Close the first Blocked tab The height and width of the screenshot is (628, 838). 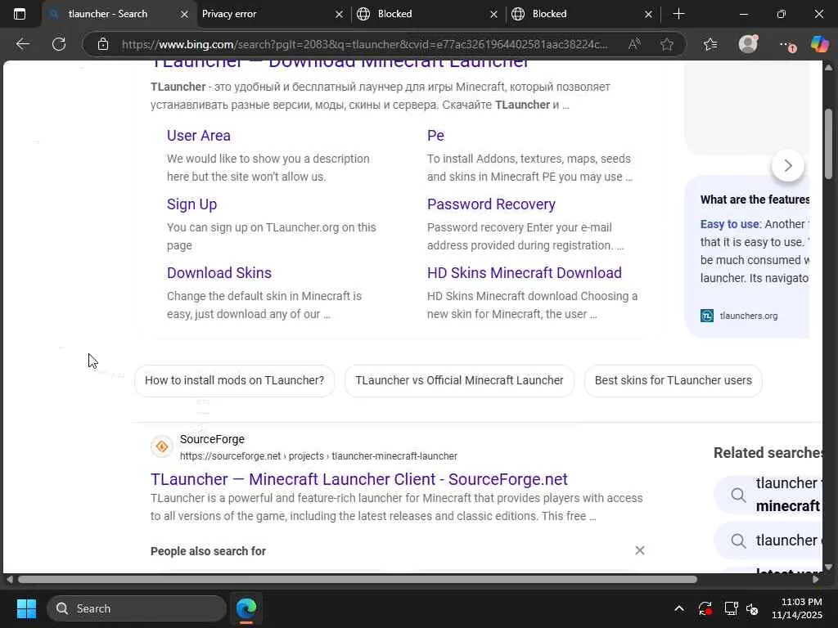point(493,15)
